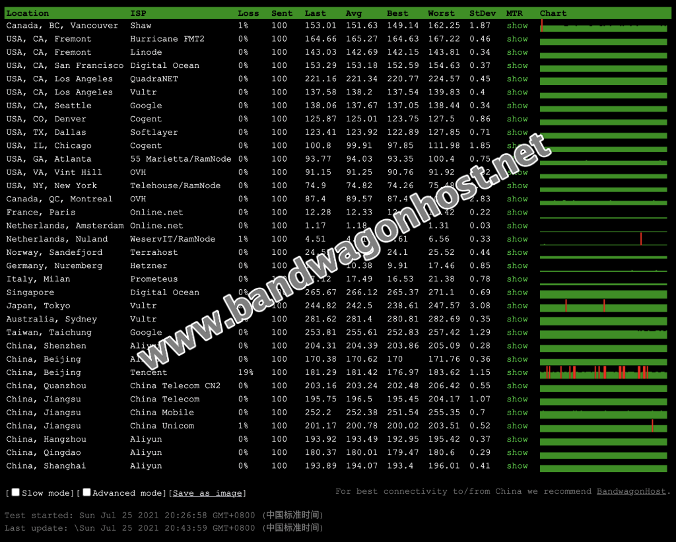676x542 pixels.
Task: Click the 'Australia, Sydney' location text
Action: [x=51, y=319]
